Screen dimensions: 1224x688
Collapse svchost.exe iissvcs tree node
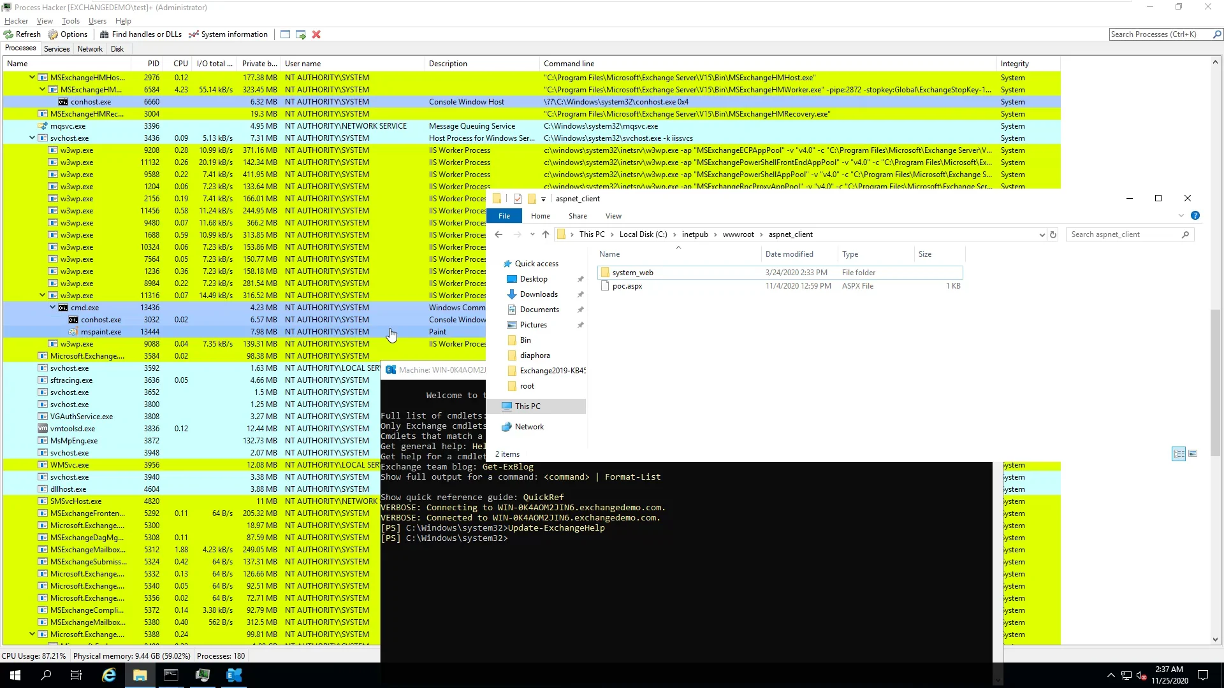(x=32, y=138)
